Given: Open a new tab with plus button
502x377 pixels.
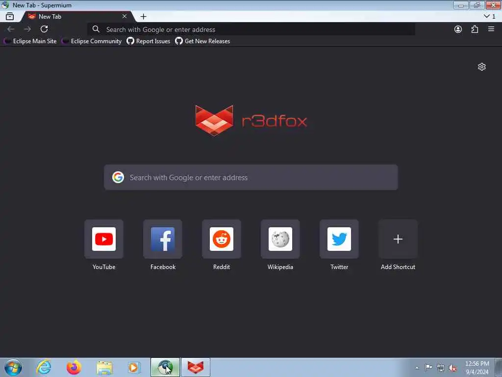Looking at the screenshot, I should click(x=144, y=16).
